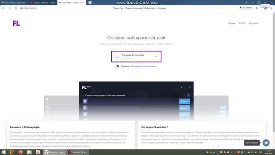Screen dimensions: 275x155
Task: Click the Скачать FLauncher download button
Action: pos(136,56)
